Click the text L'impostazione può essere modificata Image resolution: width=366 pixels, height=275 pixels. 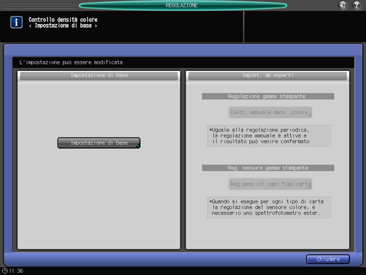pyautogui.click(x=71, y=62)
